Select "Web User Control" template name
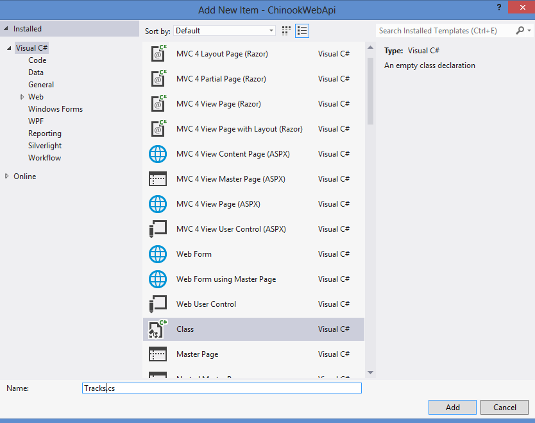The image size is (535, 423). click(x=206, y=304)
